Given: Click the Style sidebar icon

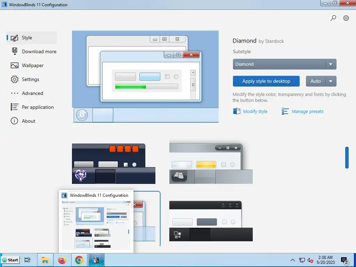Looking at the screenshot, I should coord(14,38).
